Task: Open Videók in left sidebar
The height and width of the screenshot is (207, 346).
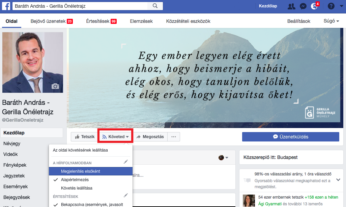Action: click(10, 154)
